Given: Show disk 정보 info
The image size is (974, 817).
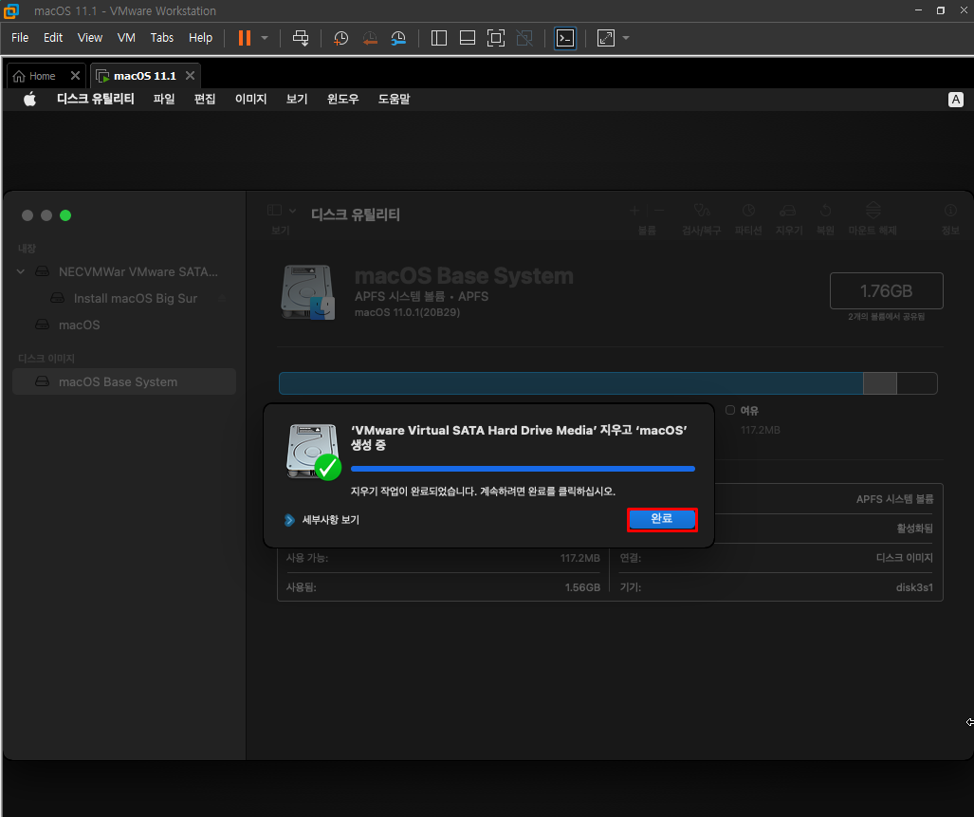Looking at the screenshot, I should pyautogui.click(x=950, y=218).
